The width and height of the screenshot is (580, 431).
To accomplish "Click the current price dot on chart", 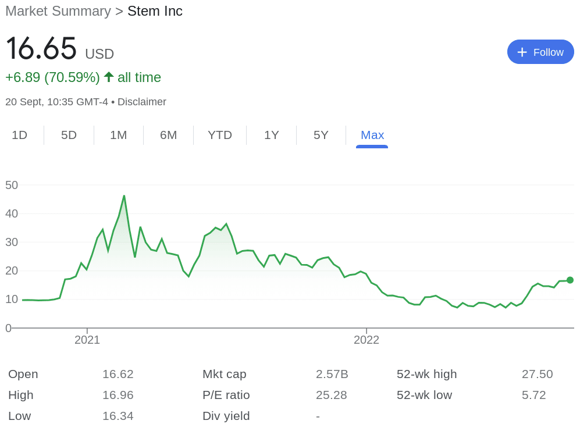I will (x=570, y=280).
